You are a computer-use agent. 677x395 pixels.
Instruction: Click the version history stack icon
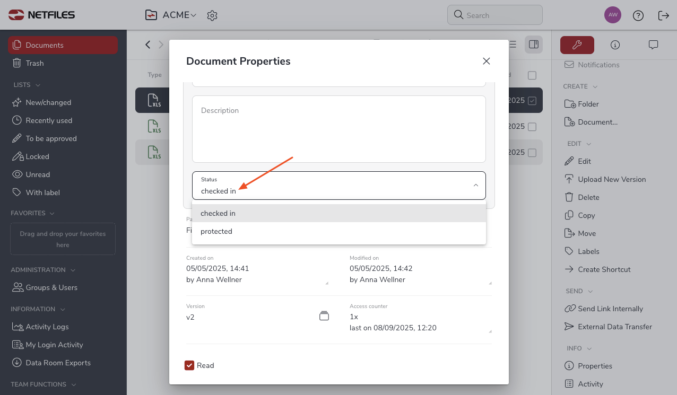pyautogui.click(x=324, y=316)
